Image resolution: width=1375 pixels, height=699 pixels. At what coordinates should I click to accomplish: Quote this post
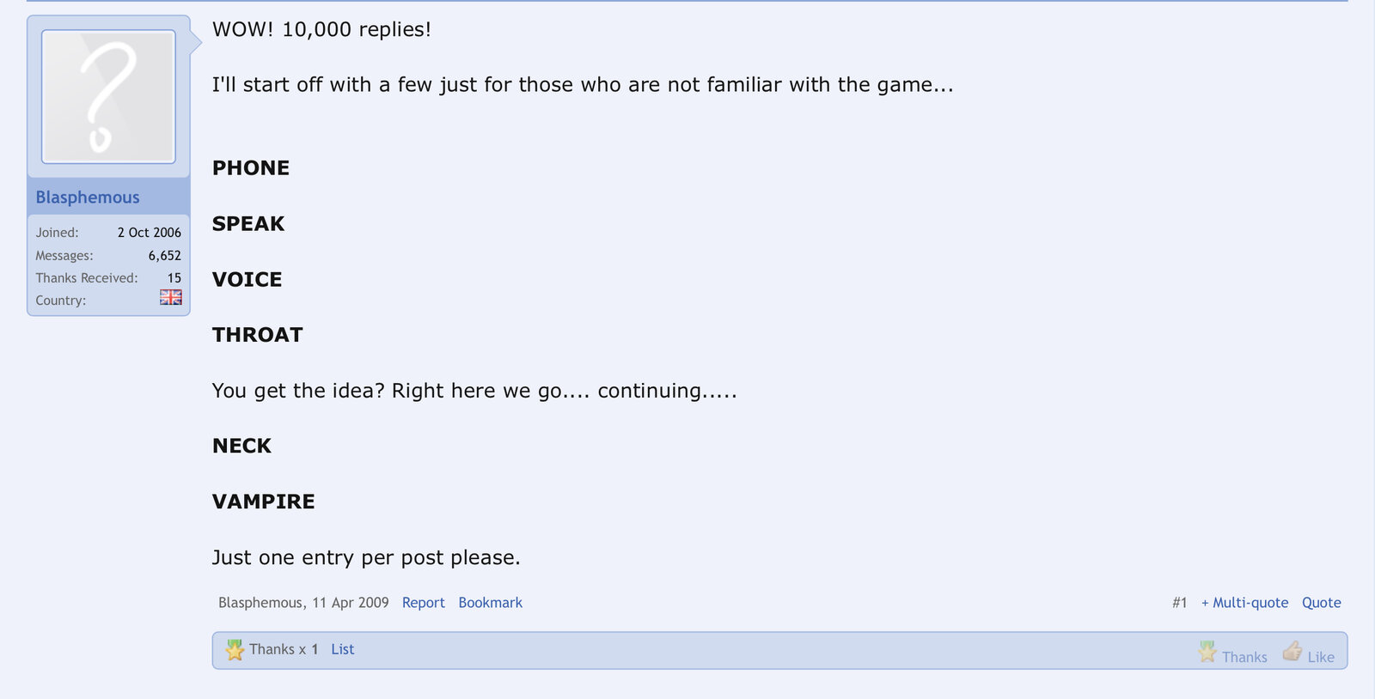tap(1321, 603)
